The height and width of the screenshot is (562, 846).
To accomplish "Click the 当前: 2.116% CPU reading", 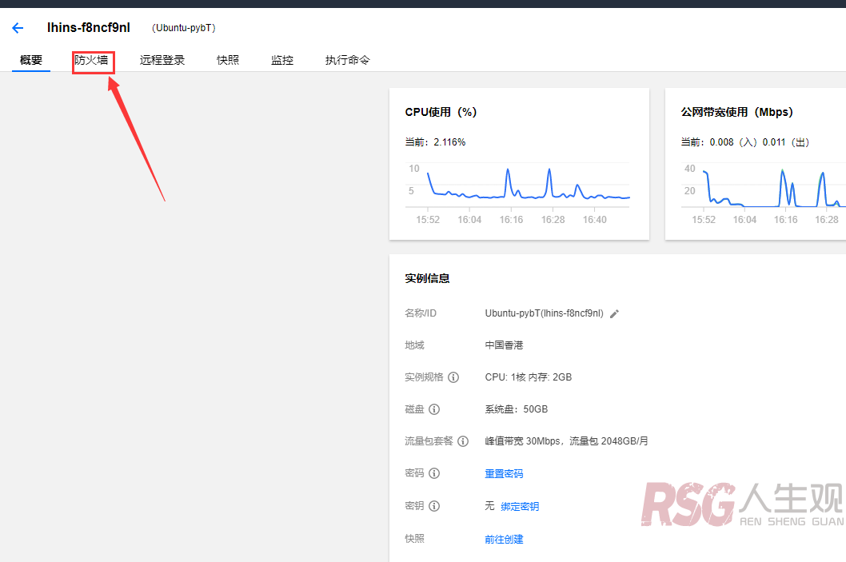I will click(436, 142).
